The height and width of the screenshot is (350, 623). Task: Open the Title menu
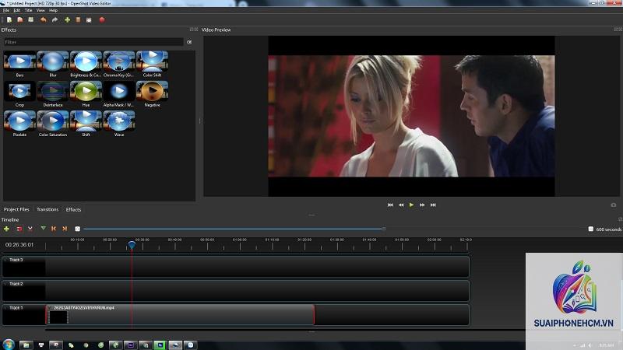28,10
